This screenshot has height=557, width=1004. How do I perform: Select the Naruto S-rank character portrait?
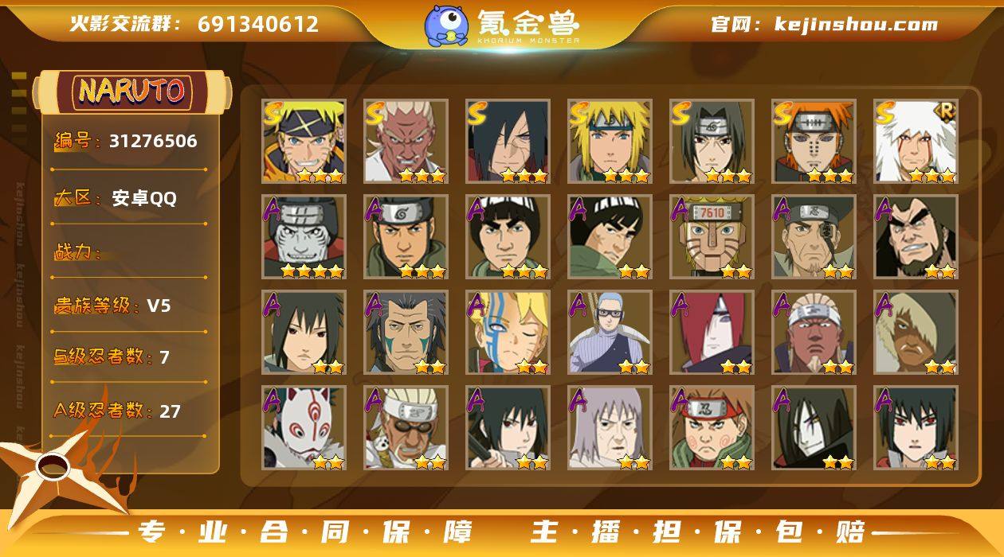click(304, 141)
